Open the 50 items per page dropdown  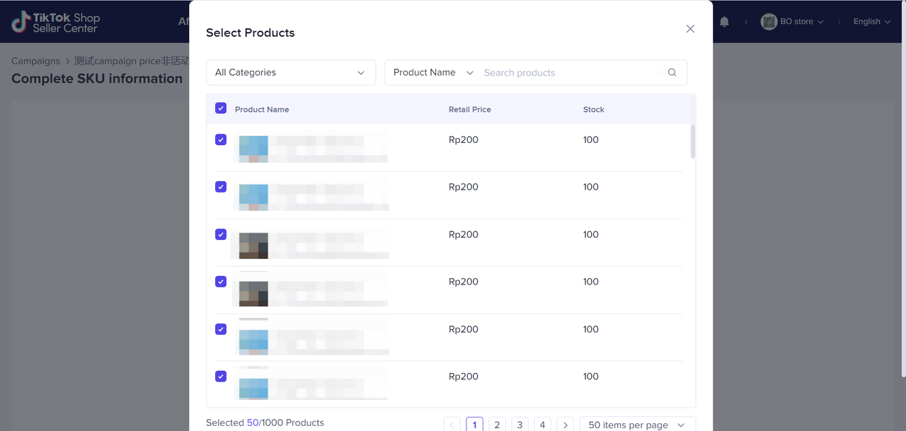[x=637, y=425]
